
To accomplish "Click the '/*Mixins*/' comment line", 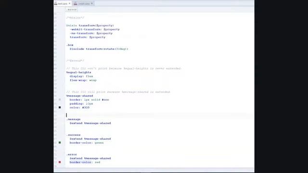I will (75, 18).
